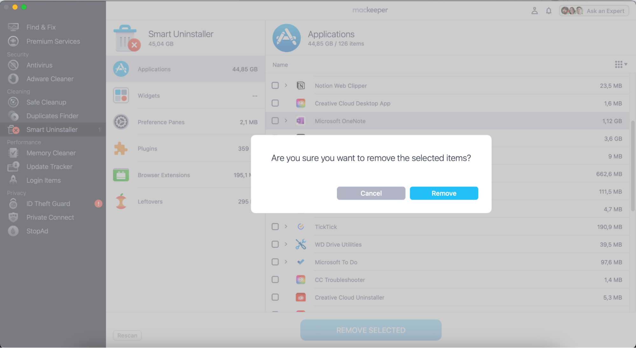Viewport: 636px width, 348px height.
Task: Open the Duplicates Finder icon
Action: [13, 116]
